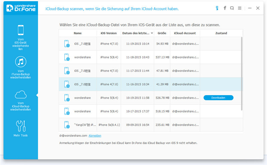Click 'dr@wondershare.com' account text below the list
The image size is (267, 165).
(x=73, y=136)
